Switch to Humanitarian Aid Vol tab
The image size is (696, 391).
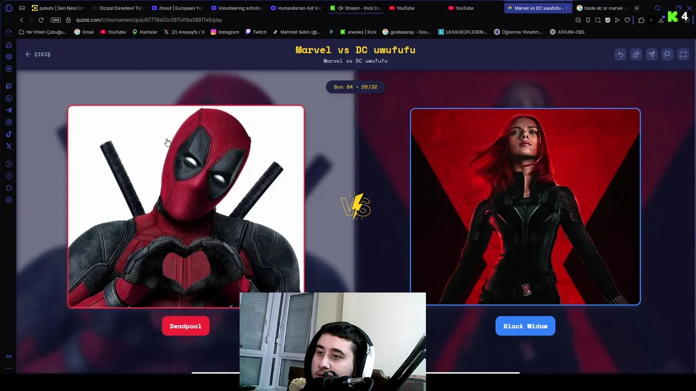tap(296, 8)
